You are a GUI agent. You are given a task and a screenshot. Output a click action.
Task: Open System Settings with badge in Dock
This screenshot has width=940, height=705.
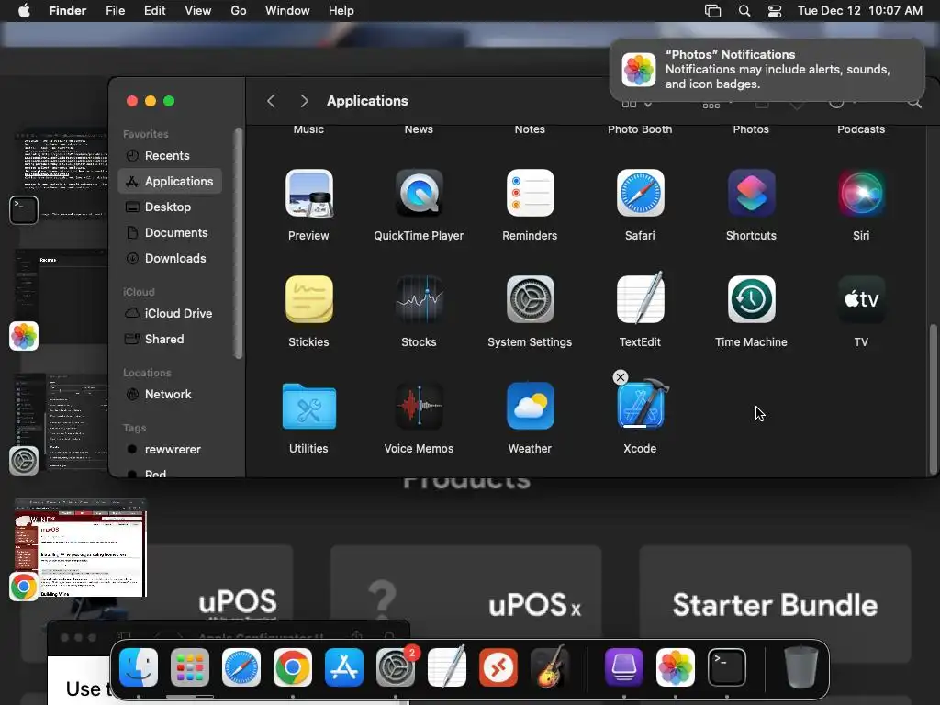click(x=396, y=667)
